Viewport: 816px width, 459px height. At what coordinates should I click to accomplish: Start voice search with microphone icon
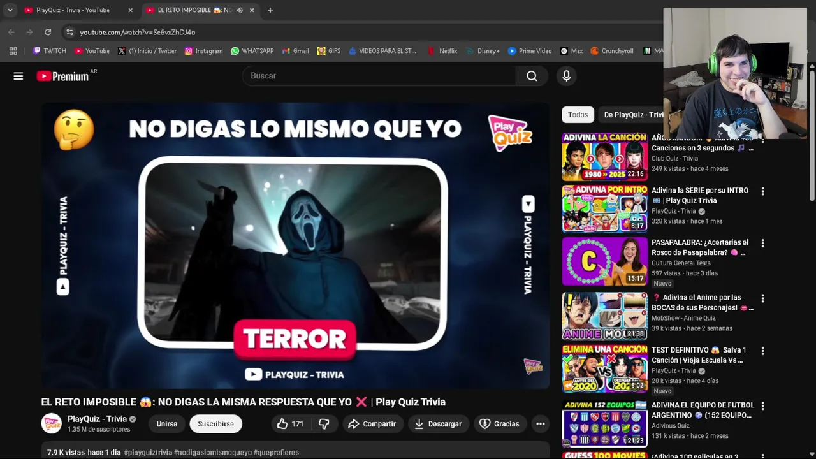[x=566, y=76]
